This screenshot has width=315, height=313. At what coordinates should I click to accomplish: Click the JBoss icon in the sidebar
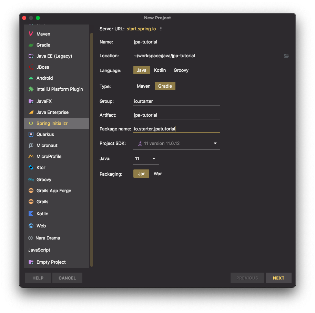31,67
